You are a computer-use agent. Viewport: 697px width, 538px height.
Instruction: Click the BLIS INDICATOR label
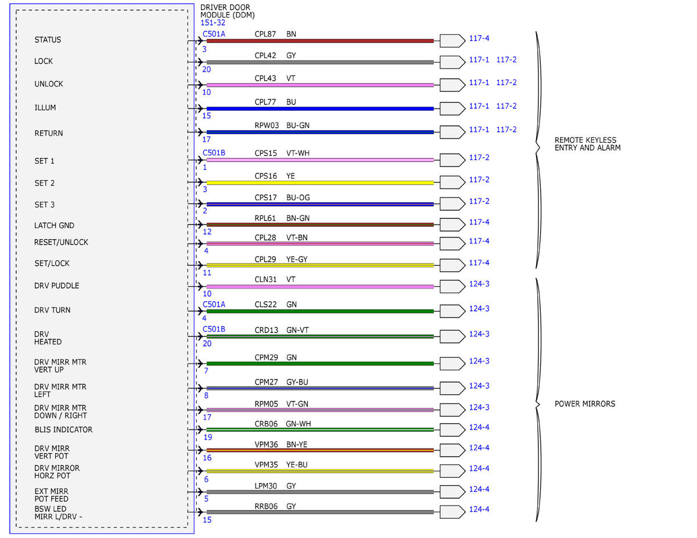click(63, 430)
